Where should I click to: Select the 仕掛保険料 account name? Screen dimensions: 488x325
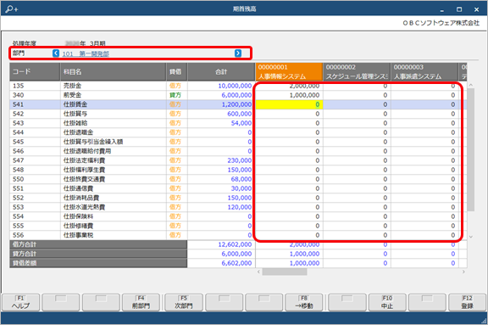pos(78,216)
